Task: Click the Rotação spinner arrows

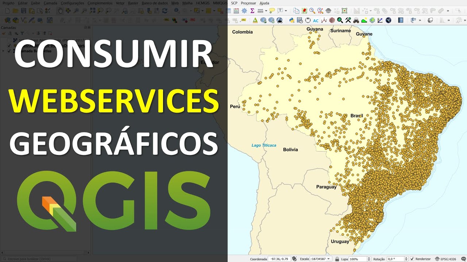Action: pyautogui.click(x=406, y=259)
